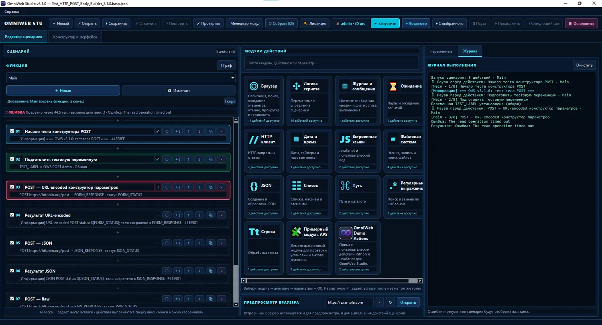The height and width of the screenshot is (325, 602).
Task: Open the Регулярные выражения module card
Action: pyautogui.click(x=403, y=197)
